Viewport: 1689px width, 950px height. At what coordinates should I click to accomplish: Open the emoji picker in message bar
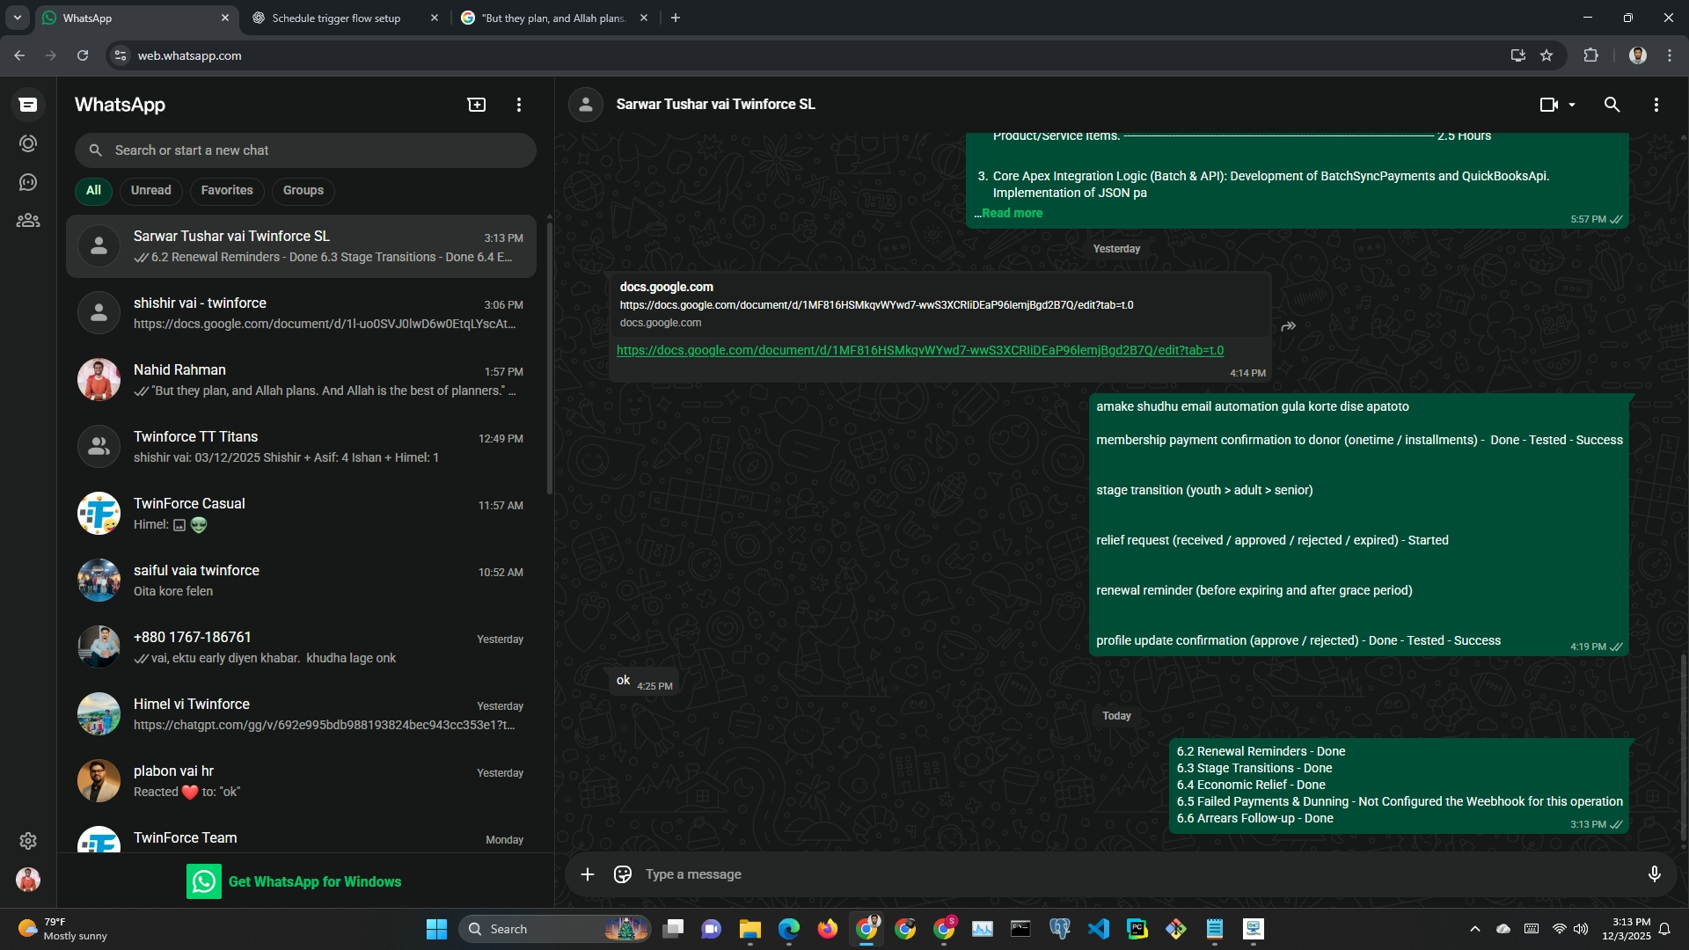(623, 874)
